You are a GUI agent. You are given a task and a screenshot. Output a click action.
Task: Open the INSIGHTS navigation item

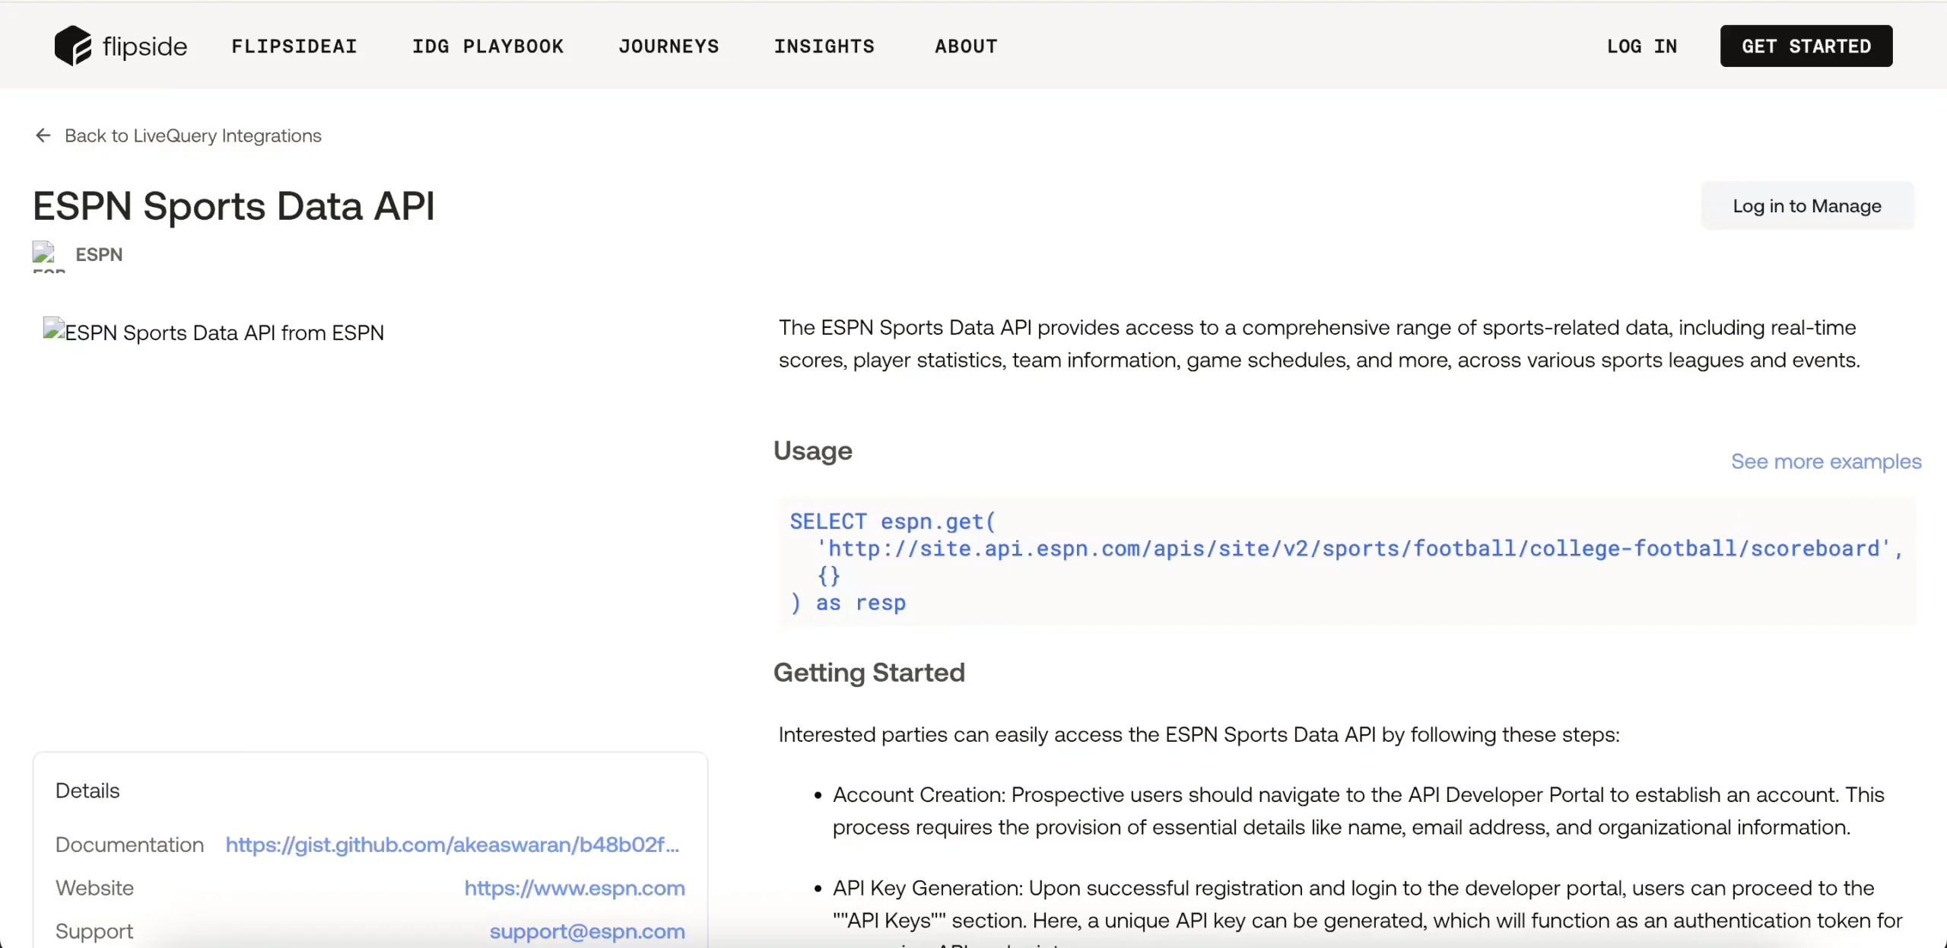(x=824, y=46)
